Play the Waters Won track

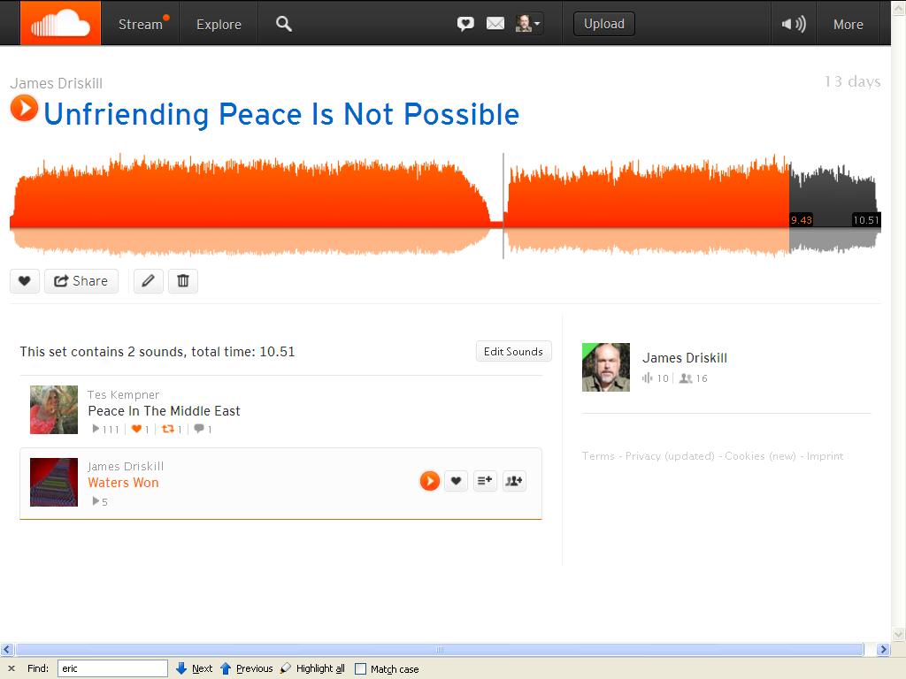[x=429, y=481]
